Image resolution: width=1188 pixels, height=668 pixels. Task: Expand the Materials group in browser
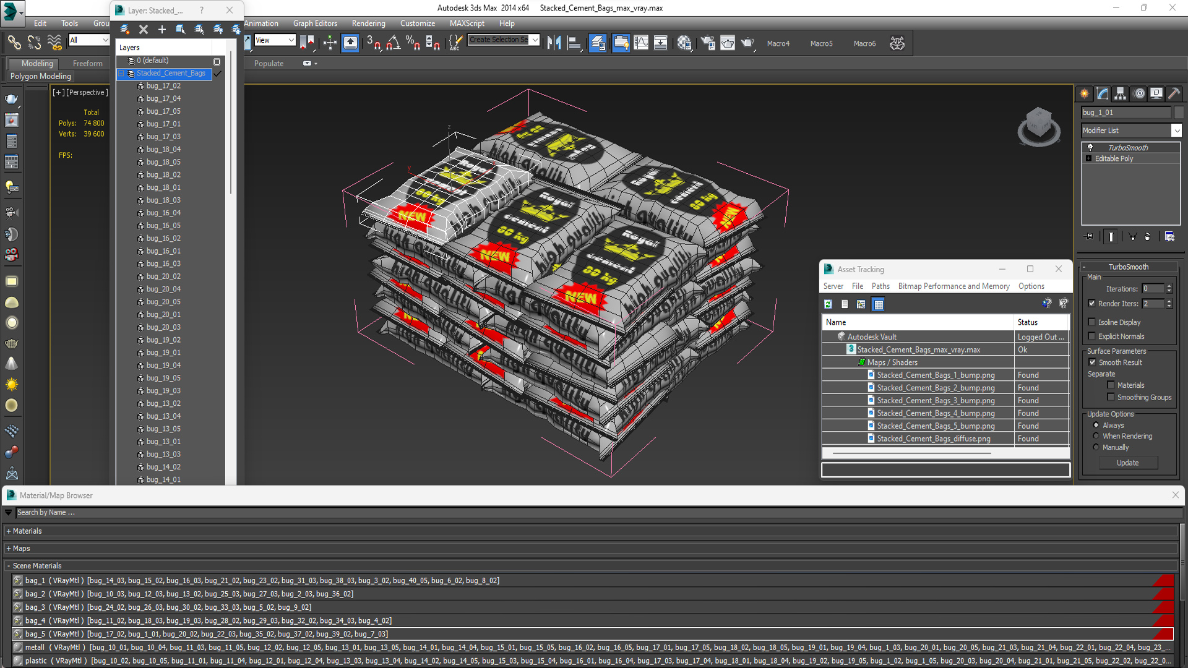pyautogui.click(x=9, y=531)
